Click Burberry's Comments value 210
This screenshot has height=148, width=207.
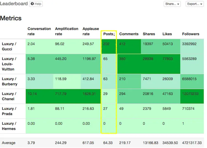click(x=122, y=79)
